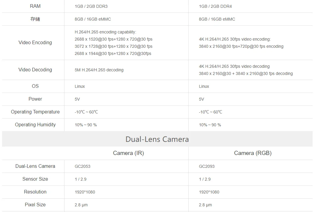Click the 4K H.264/H.265 30fps video encoding text
Screen dimensions: 321x212
pos(235,39)
